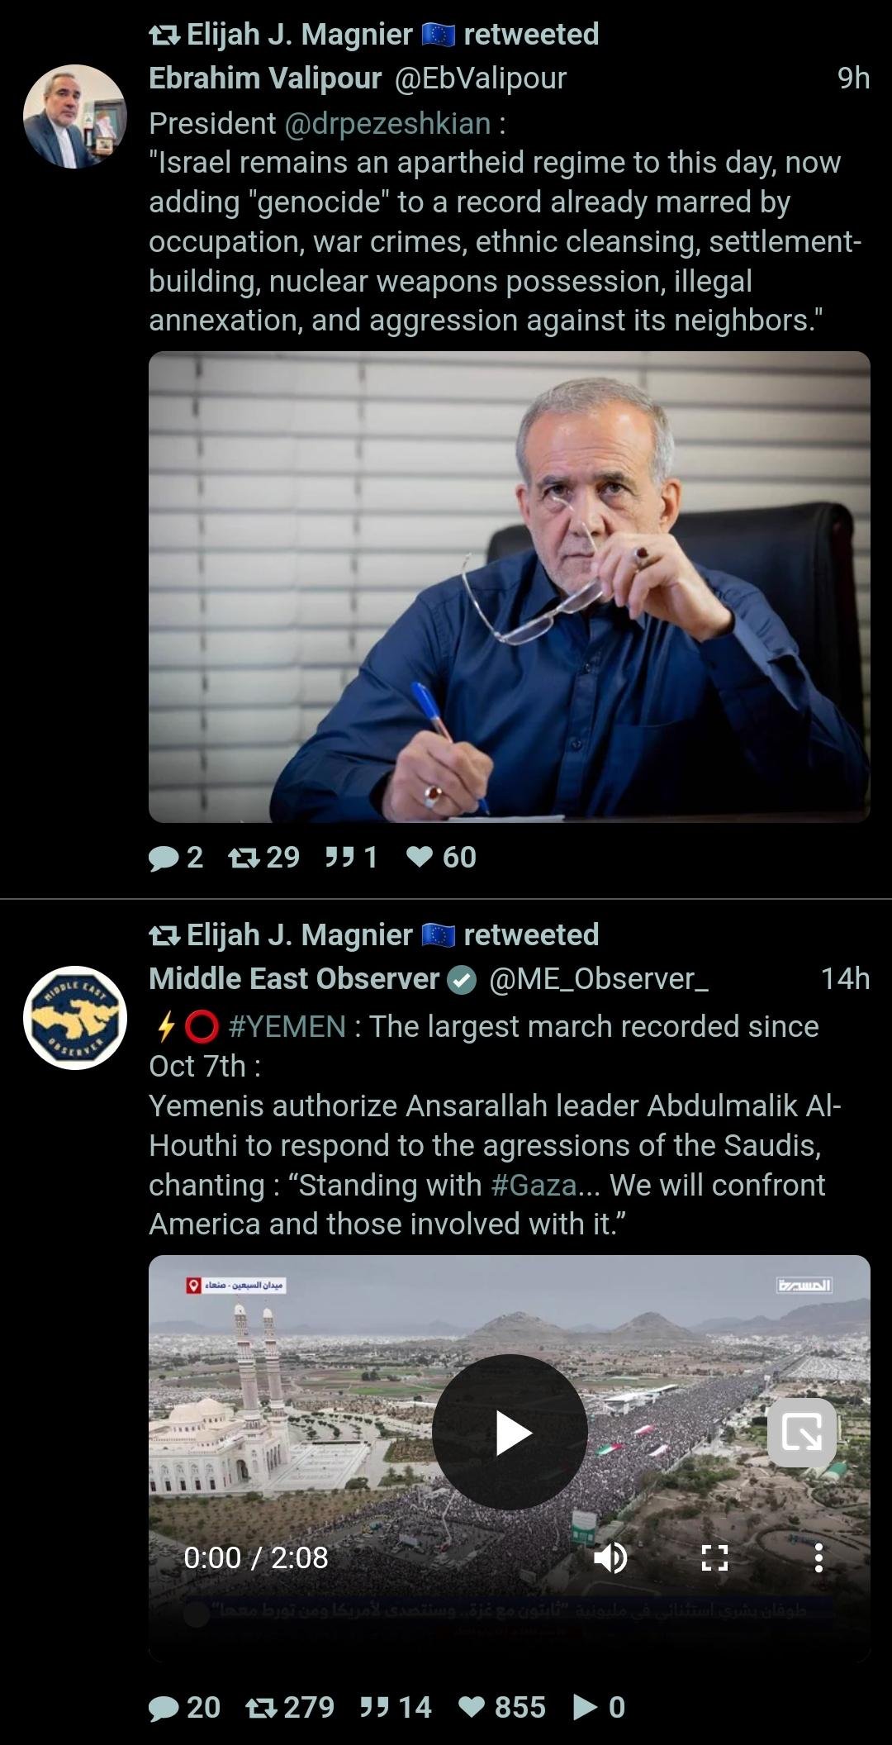Mute the video's sound

[610, 1558]
